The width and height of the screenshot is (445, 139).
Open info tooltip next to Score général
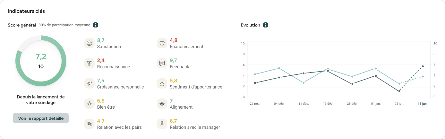(95, 25)
